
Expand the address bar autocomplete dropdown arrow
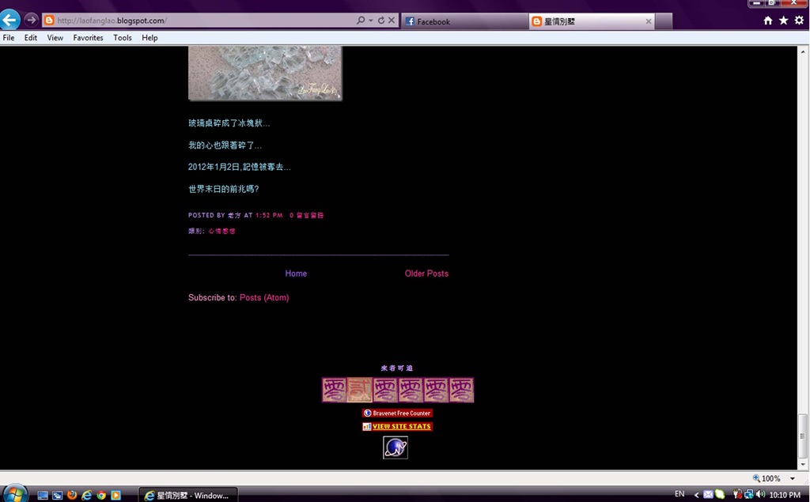click(x=370, y=21)
